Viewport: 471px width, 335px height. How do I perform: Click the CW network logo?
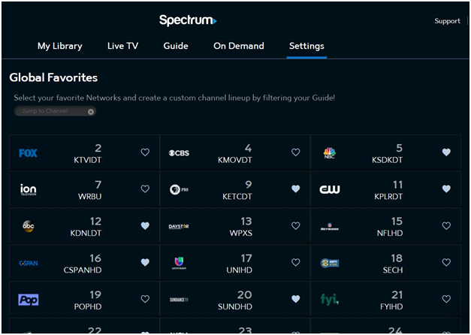(x=330, y=189)
